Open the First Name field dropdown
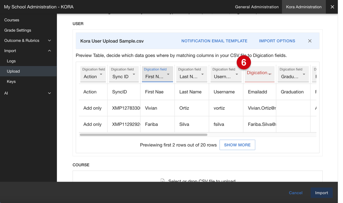The height and width of the screenshot is (203, 343). pos(157,74)
